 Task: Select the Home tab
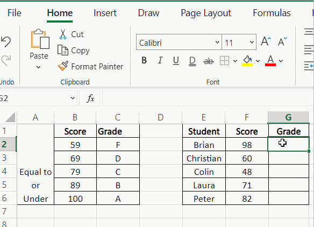tap(60, 13)
